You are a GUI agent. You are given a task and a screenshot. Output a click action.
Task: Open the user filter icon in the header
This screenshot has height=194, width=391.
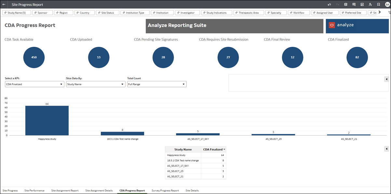tap(370, 5)
